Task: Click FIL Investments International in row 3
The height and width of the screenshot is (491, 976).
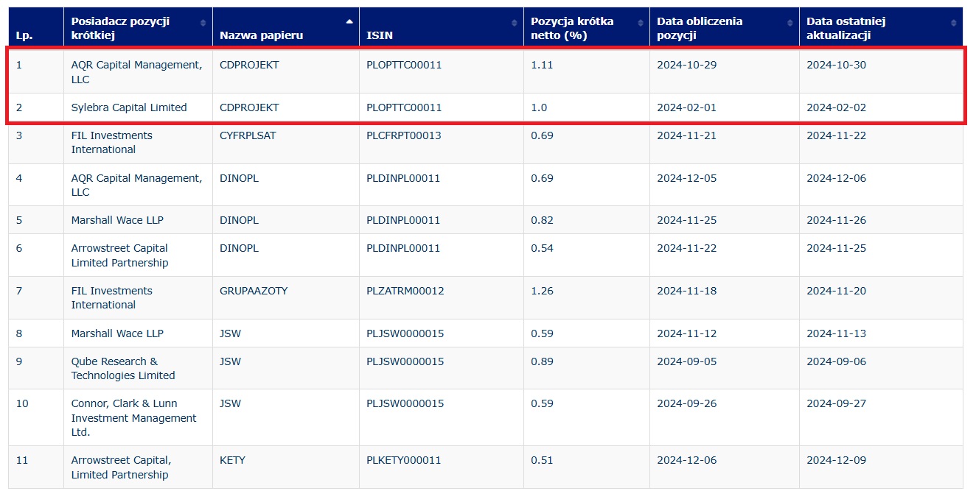Action: pyautogui.click(x=112, y=143)
